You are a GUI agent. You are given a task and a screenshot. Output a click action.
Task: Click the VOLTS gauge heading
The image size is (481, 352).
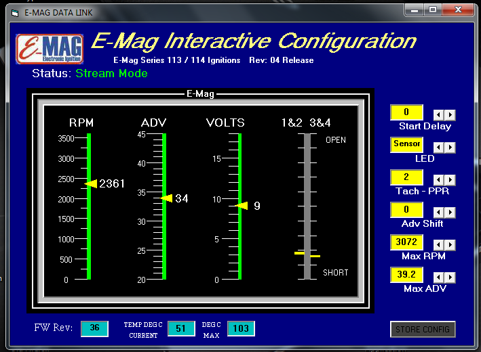[x=225, y=123]
